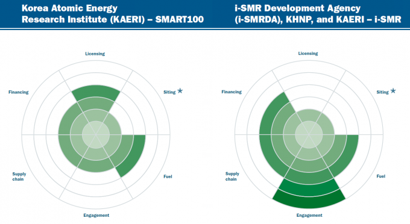Click the Engagement label under i-SMR chart
The image size is (410, 224).
coord(309,216)
